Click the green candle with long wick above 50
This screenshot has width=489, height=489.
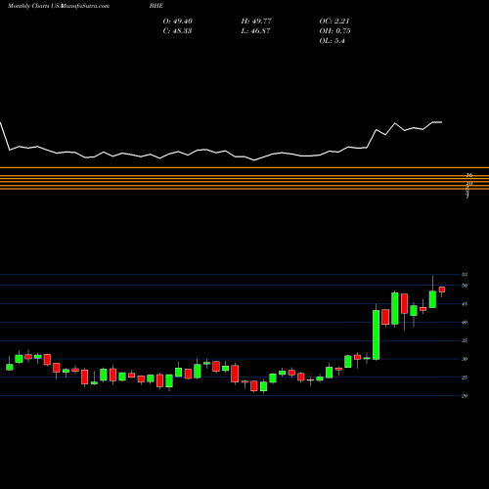(432, 299)
